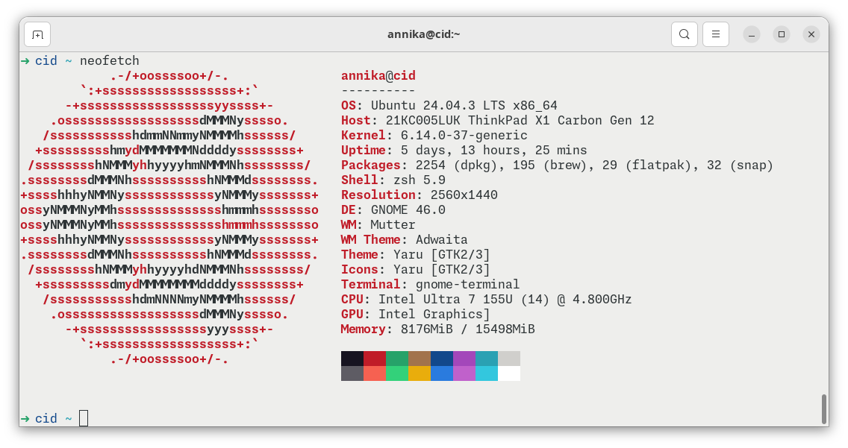Select the yellow swatch in bottom row
Image resolution: width=848 pixels, height=448 pixels.
[x=420, y=373]
